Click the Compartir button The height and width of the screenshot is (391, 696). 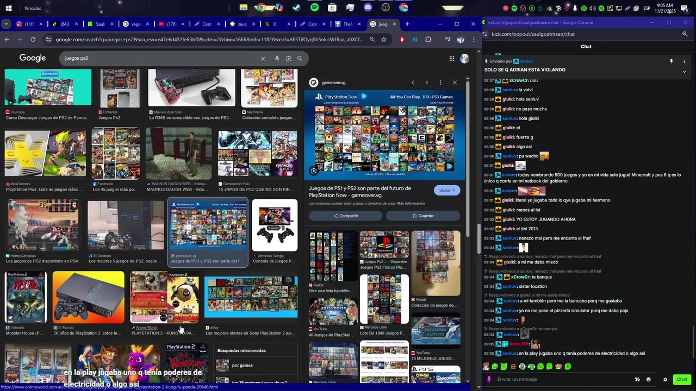pos(345,216)
